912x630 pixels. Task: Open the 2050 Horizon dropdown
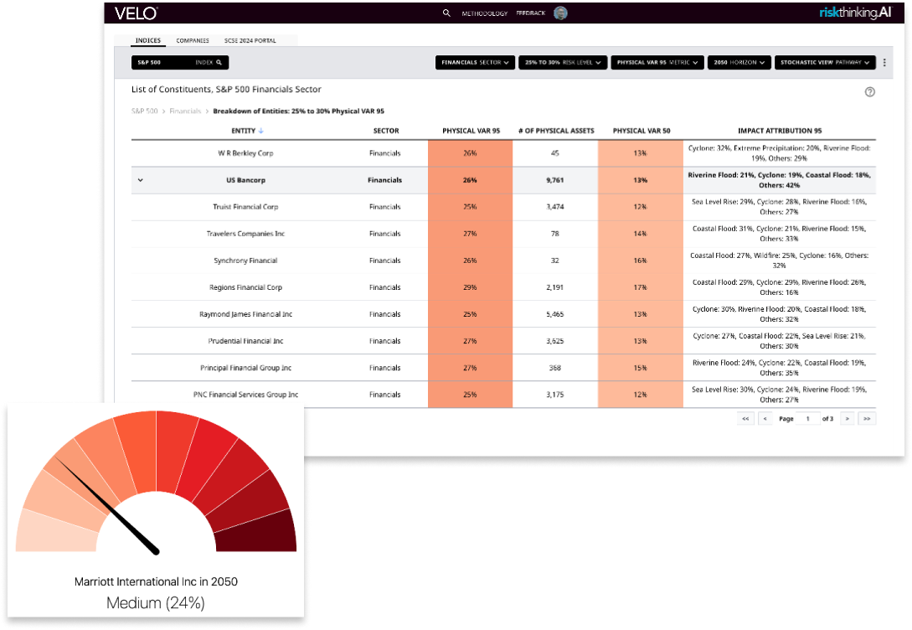(x=739, y=62)
